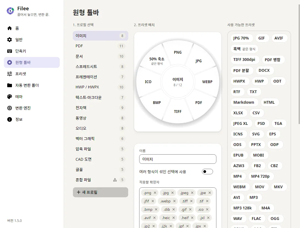Open the 변환 엔진 menu item
The image size is (300, 228).
(32, 108)
